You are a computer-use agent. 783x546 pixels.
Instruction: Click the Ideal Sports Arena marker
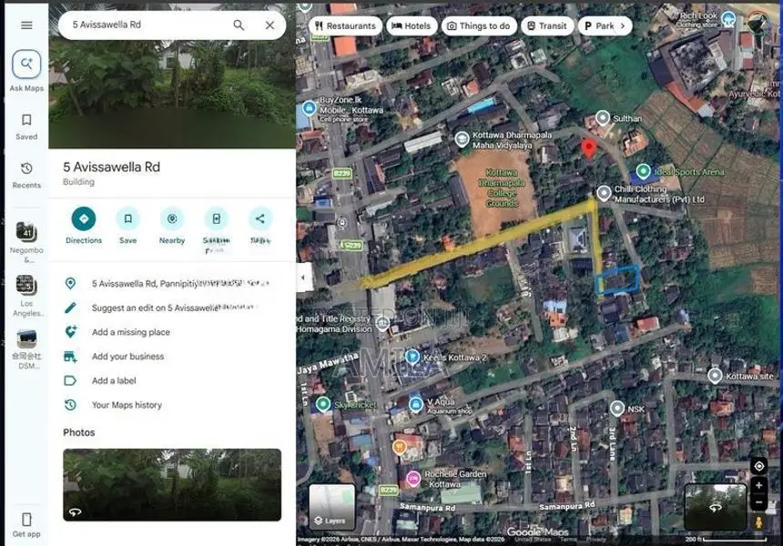pos(643,172)
